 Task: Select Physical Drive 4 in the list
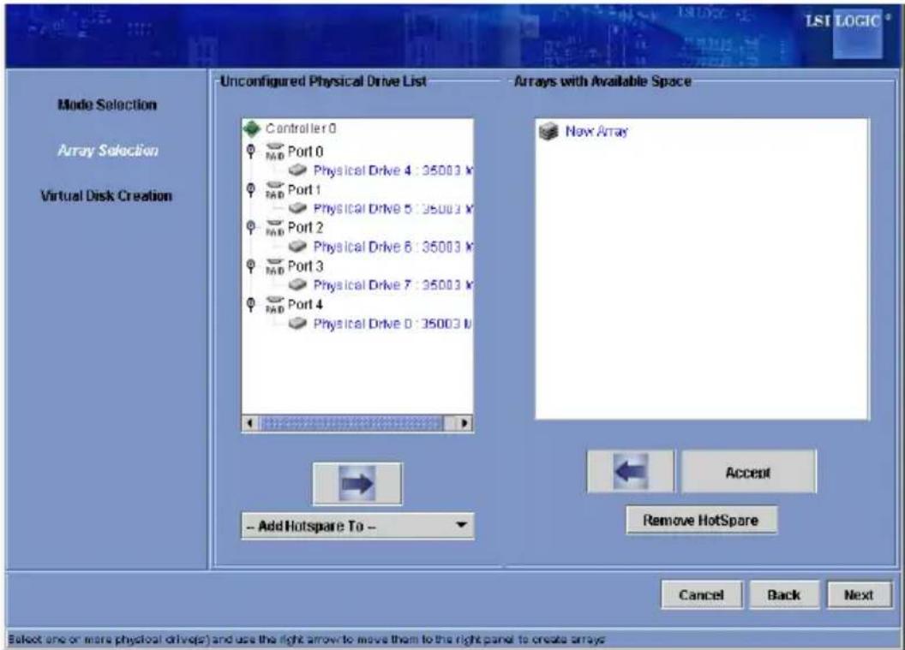pos(393,170)
